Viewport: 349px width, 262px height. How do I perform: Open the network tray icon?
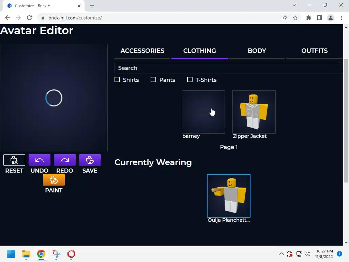click(x=299, y=254)
